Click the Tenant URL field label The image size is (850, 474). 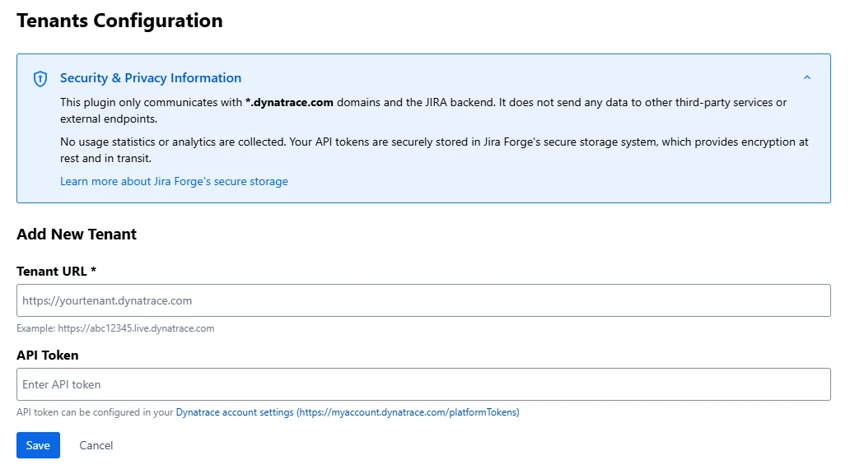coord(51,272)
